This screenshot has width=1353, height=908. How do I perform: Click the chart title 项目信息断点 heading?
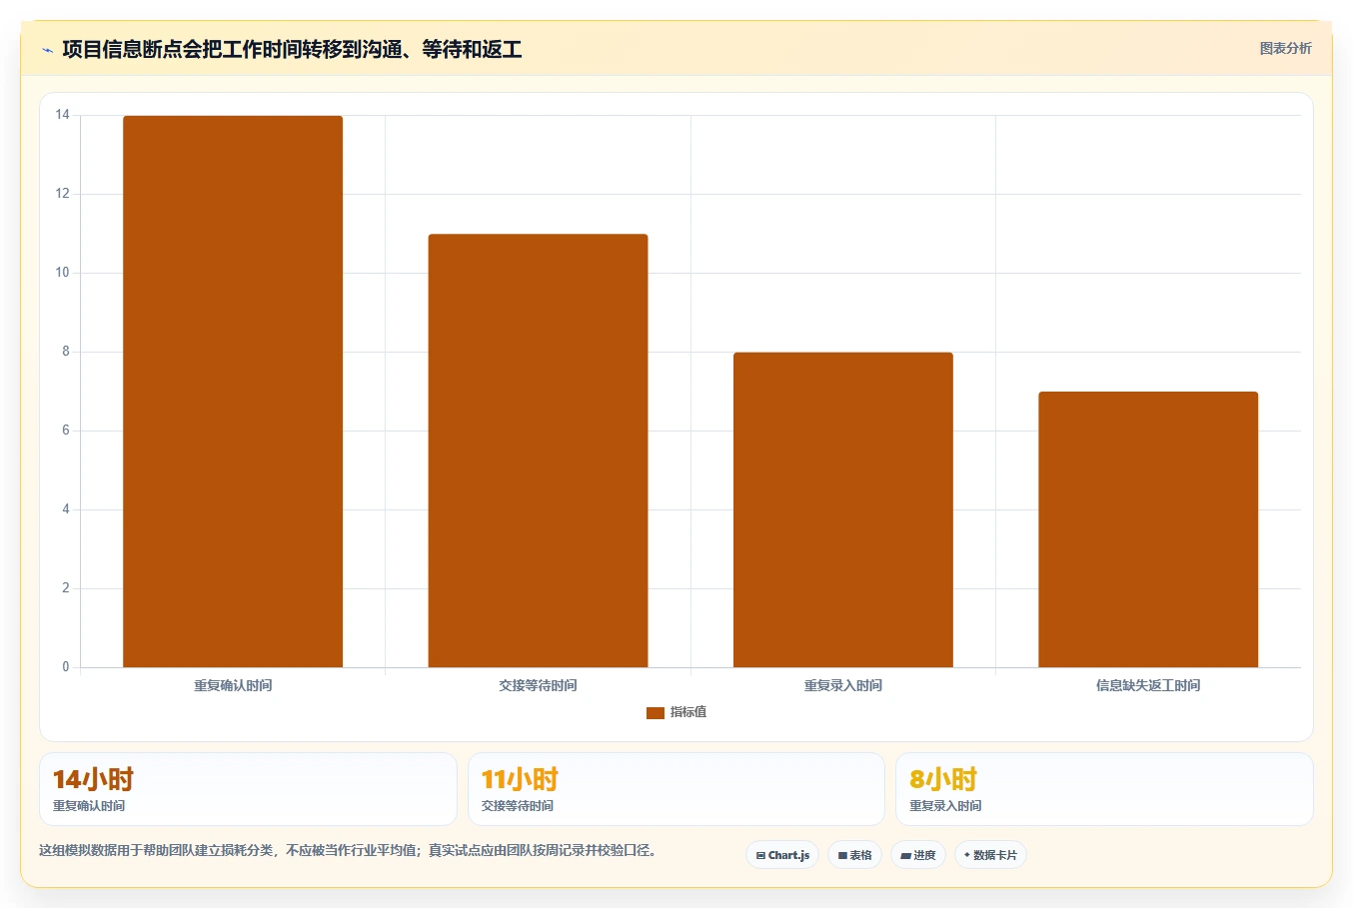(x=292, y=49)
